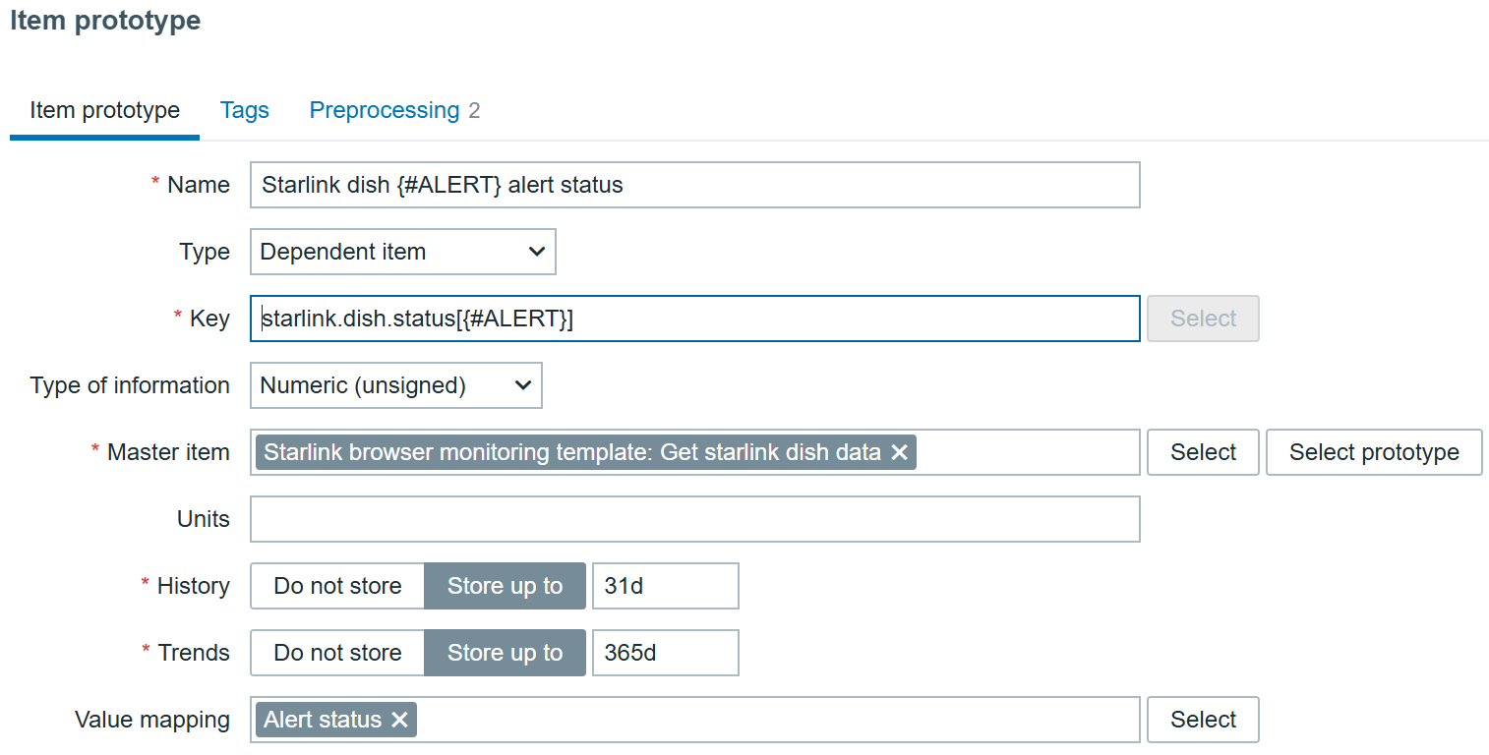Remove the Alert status value mapping tag
This screenshot has width=1489, height=755.
399,720
